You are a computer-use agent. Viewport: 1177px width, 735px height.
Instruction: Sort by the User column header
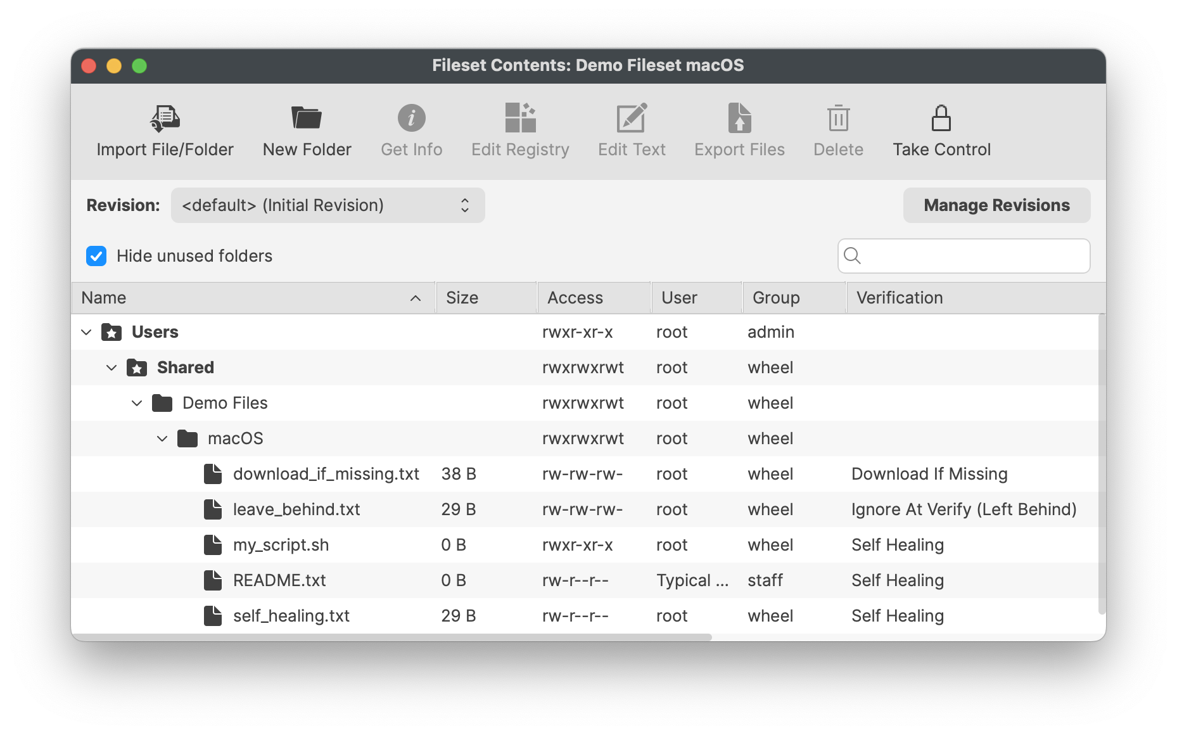[697, 298]
